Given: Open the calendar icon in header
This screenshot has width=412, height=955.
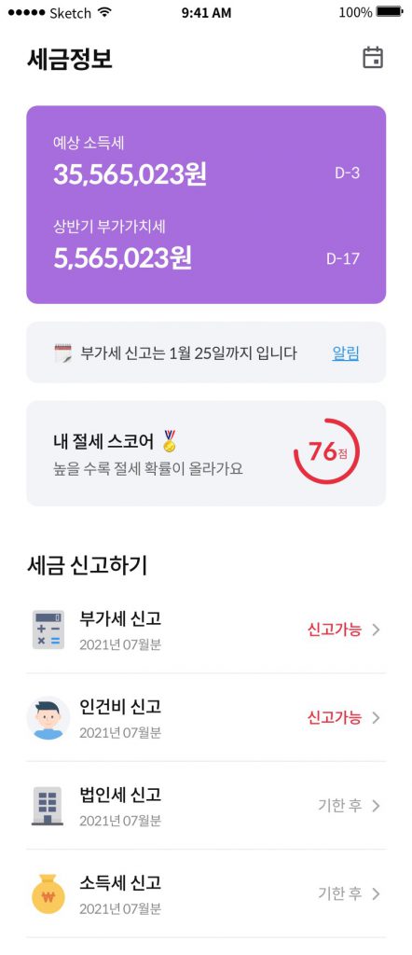Looking at the screenshot, I should pos(373,58).
